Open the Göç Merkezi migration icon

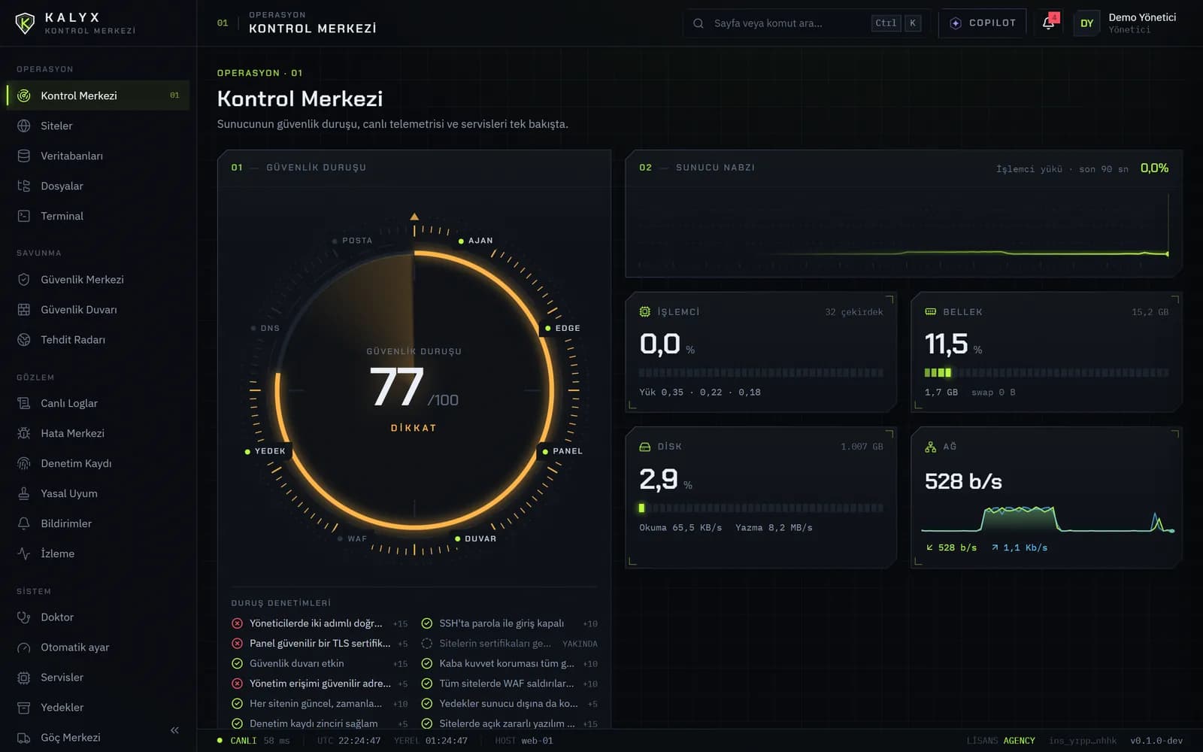tap(24, 737)
